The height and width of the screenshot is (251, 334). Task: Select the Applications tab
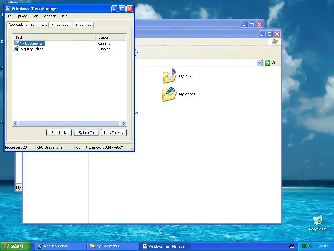pyautogui.click(x=18, y=25)
